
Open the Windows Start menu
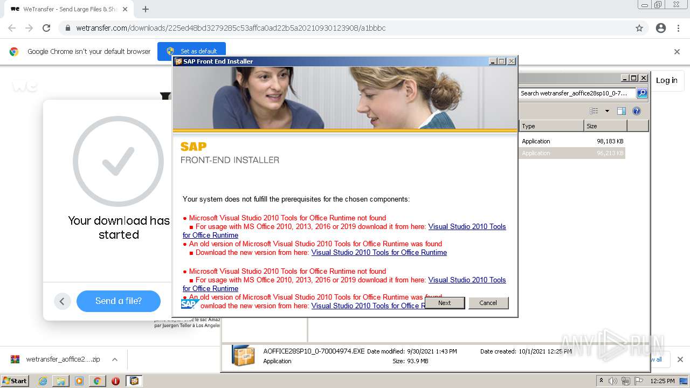click(x=15, y=380)
